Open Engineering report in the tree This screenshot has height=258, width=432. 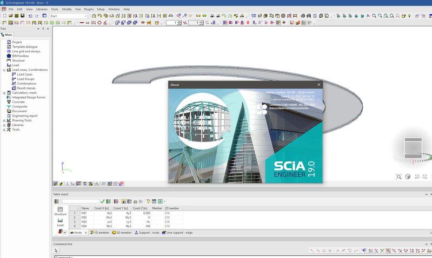(x=25, y=116)
